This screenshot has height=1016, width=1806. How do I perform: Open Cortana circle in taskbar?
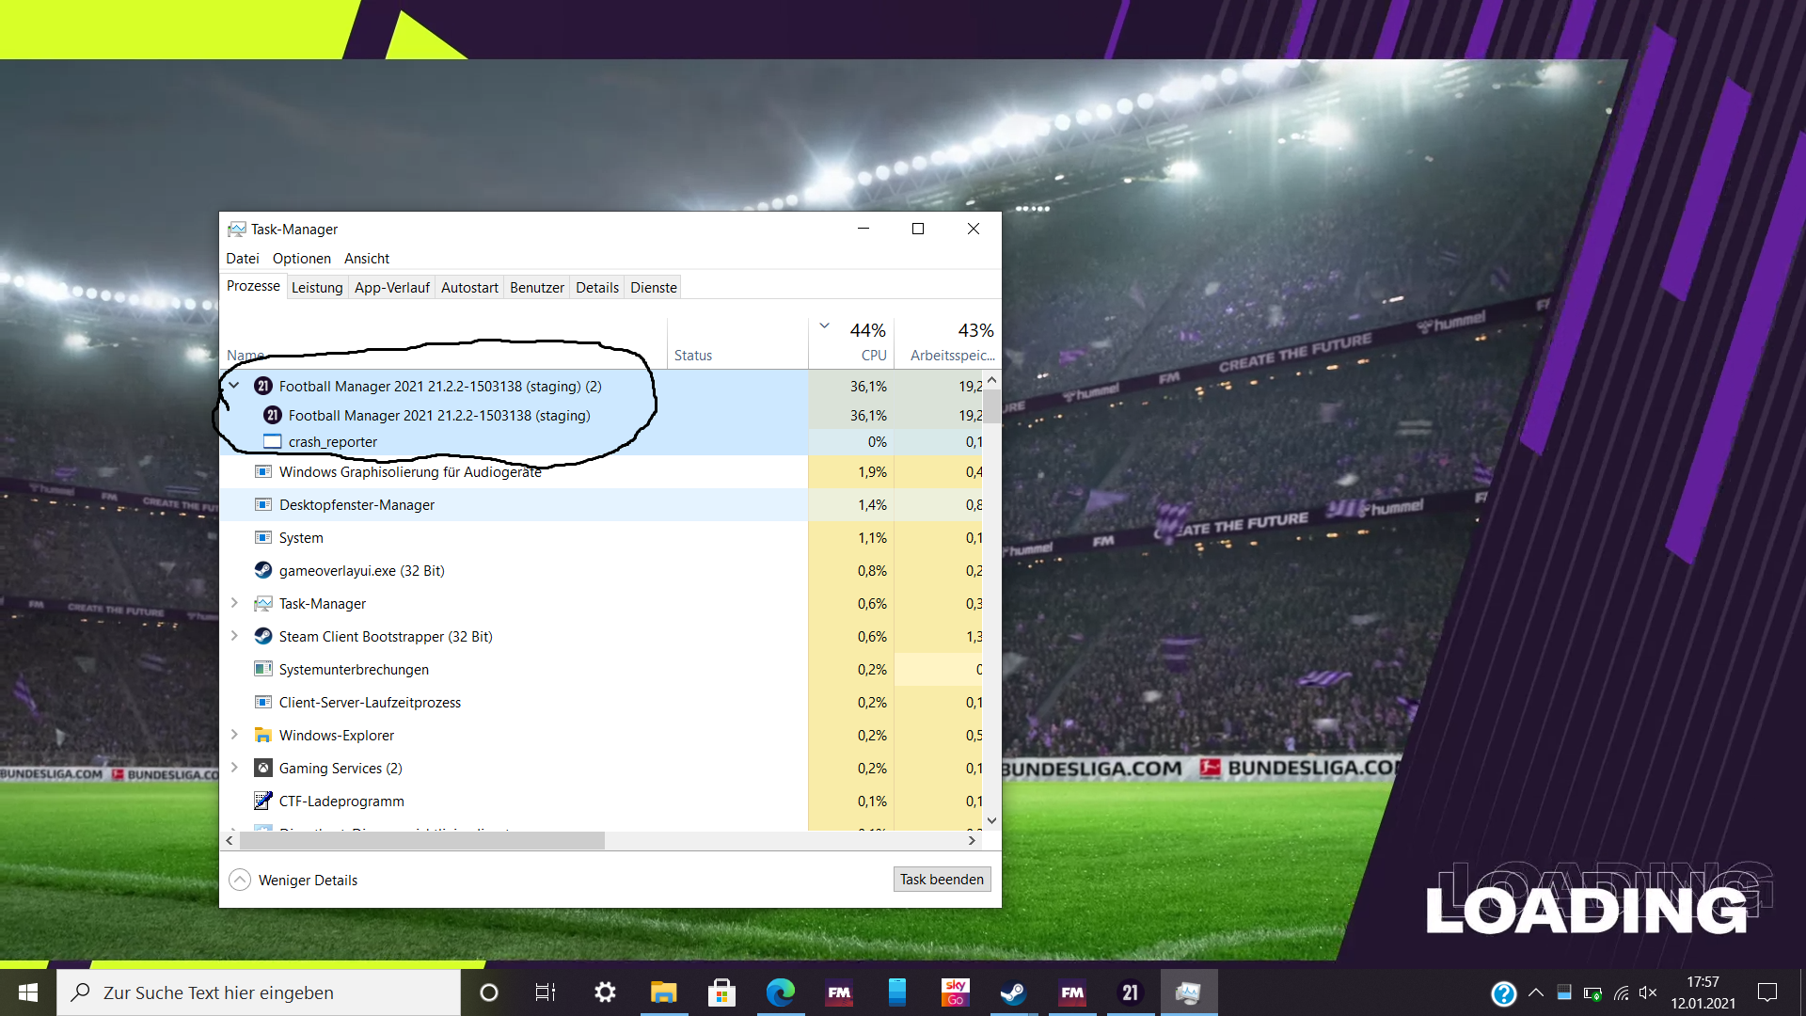click(x=488, y=992)
